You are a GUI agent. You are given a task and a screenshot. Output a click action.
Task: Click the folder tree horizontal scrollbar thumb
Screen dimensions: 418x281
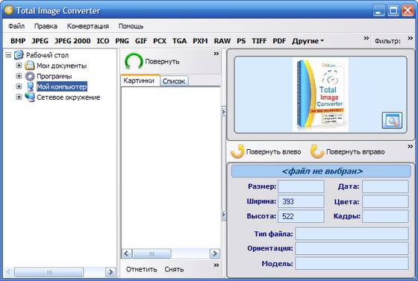(x=49, y=272)
